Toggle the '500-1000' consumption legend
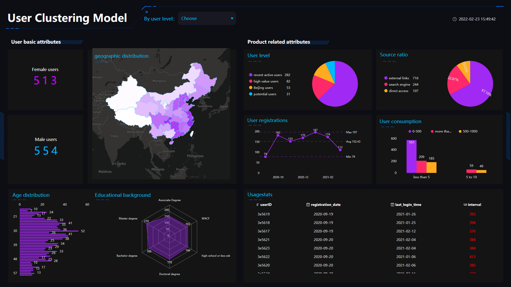The height and width of the screenshot is (287, 511). click(468, 131)
